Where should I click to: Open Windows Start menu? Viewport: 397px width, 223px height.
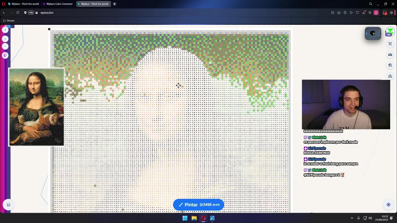click(x=185, y=218)
